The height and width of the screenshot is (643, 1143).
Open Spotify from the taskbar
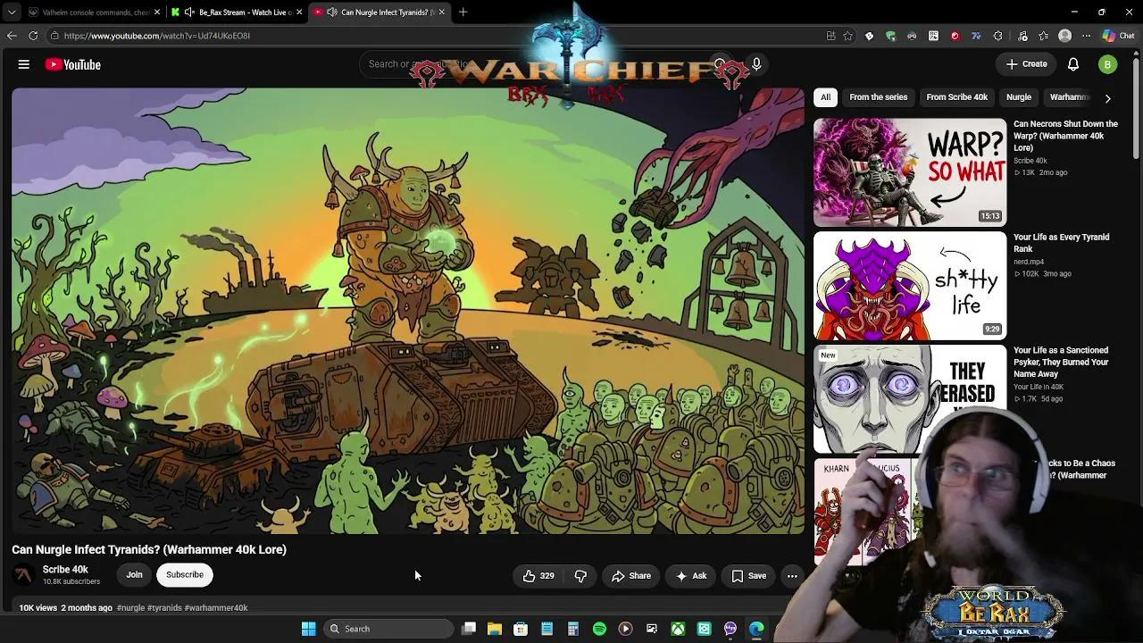tap(599, 629)
